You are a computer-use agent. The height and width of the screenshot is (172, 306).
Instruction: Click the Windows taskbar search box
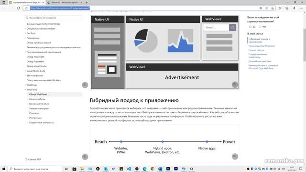point(35,169)
